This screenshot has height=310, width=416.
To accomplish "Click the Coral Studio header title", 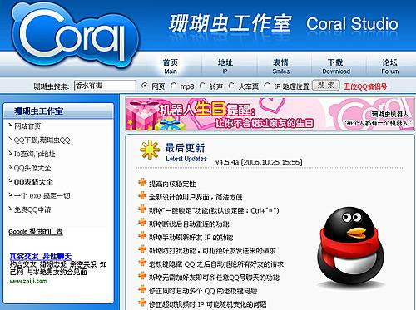I will (x=352, y=24).
